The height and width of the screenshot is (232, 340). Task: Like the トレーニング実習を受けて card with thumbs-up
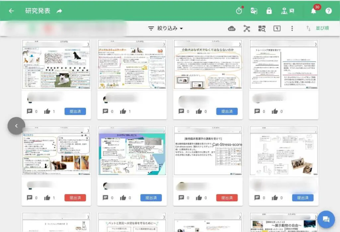[x=275, y=111]
